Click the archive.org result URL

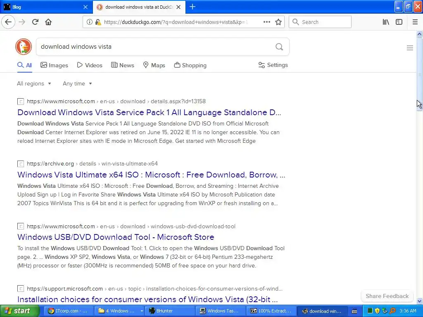pyautogui.click(x=92, y=163)
